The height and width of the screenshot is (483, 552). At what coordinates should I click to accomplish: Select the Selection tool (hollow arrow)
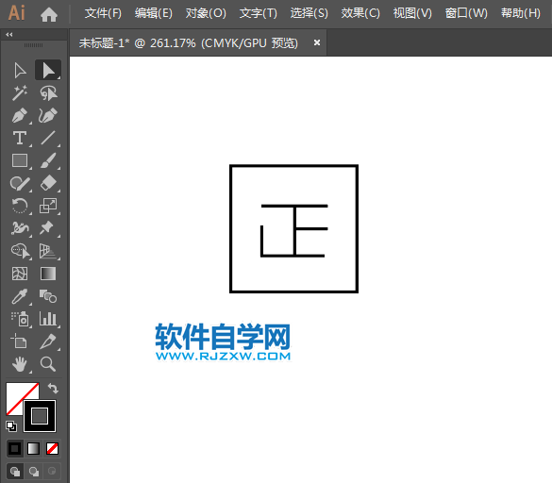[20, 70]
